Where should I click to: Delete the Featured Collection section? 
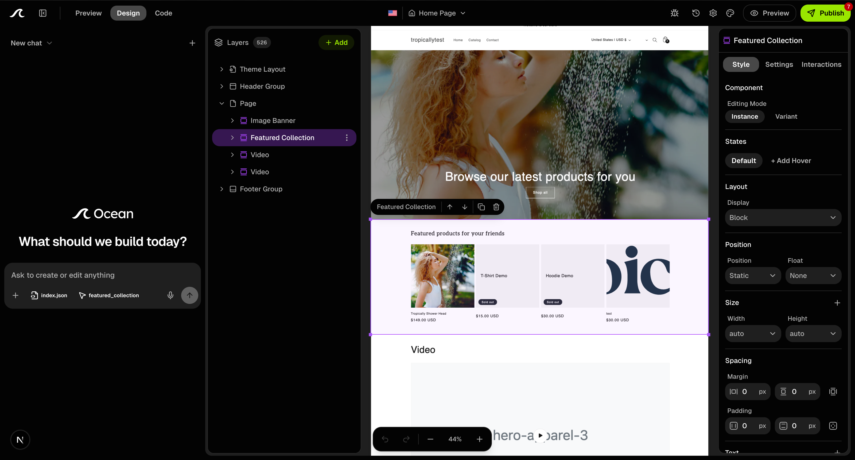click(x=496, y=207)
